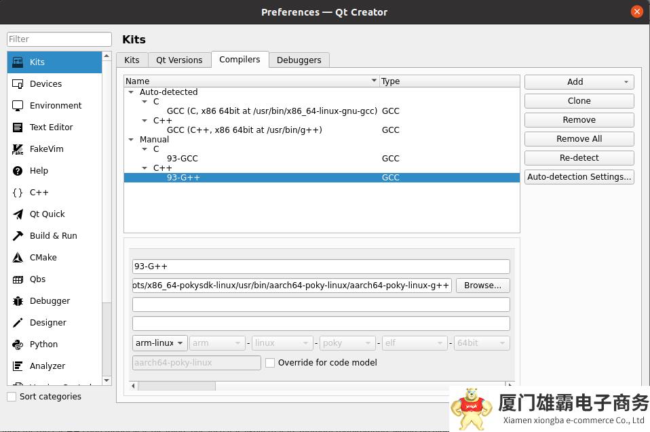The height and width of the screenshot is (432, 650).
Task: Switch to the Qt Versions tab
Action: pyautogui.click(x=179, y=60)
